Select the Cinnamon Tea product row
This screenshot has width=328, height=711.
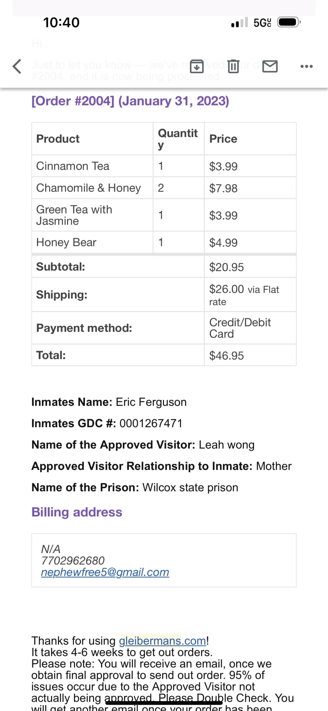pyautogui.click(x=164, y=166)
